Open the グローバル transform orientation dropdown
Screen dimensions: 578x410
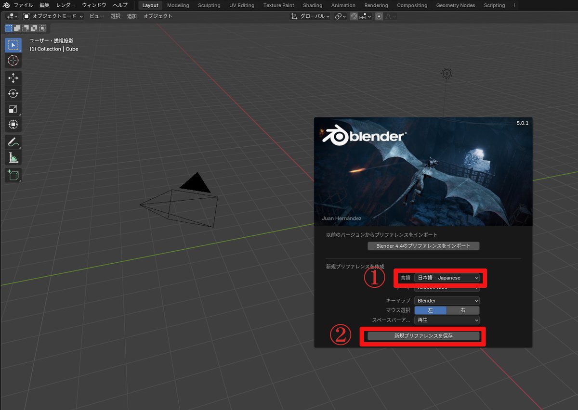pos(310,16)
